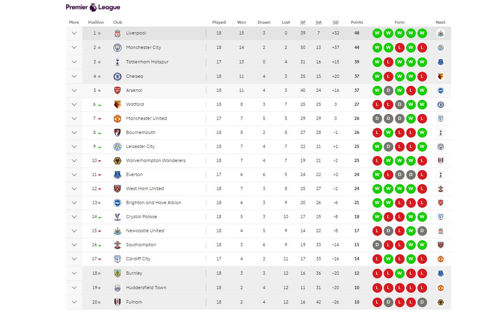Image resolution: width=480 pixels, height=314 pixels.
Task: Expand the Liverpool row details
Action: [x=74, y=33]
